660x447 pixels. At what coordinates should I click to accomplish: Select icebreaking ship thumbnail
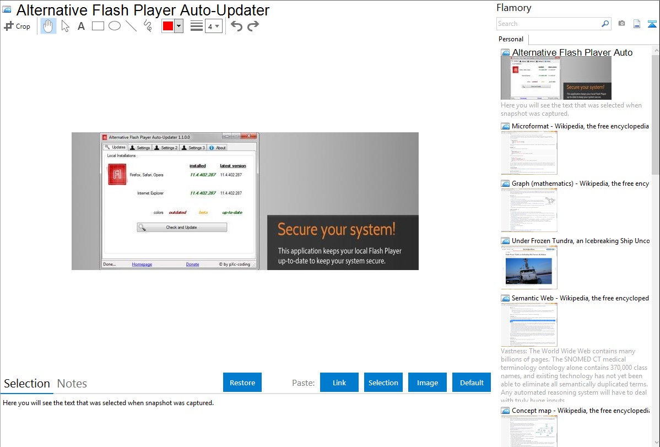[529, 267]
